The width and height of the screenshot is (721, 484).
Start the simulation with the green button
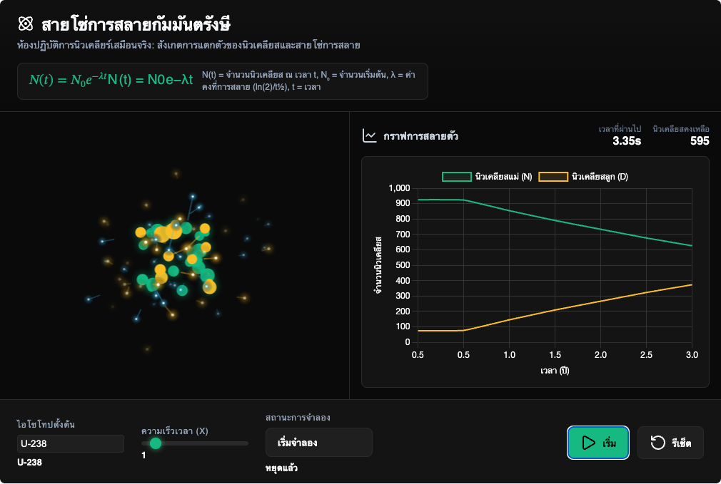click(x=598, y=443)
